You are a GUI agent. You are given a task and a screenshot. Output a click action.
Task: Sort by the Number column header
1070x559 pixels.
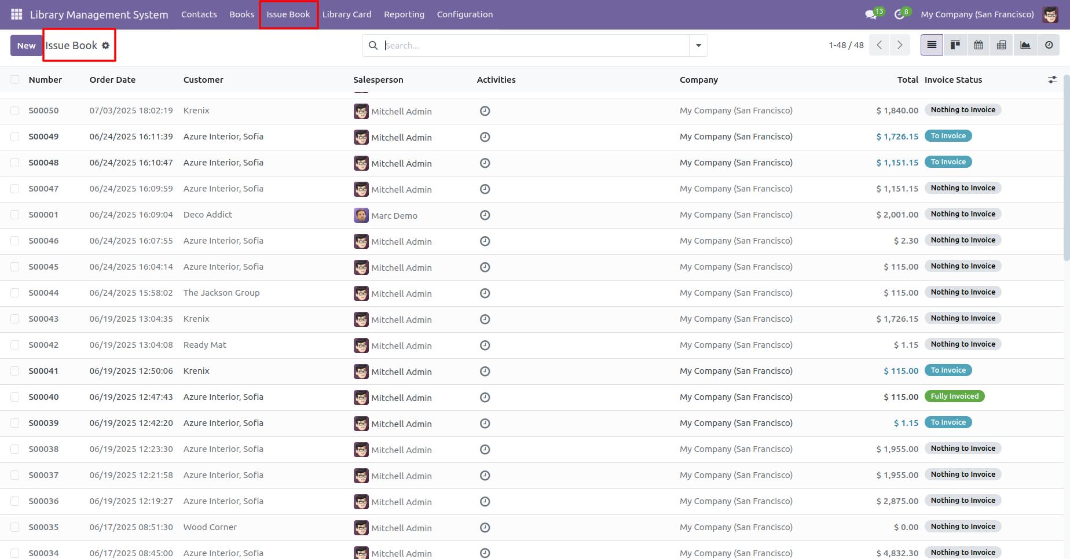click(x=45, y=80)
